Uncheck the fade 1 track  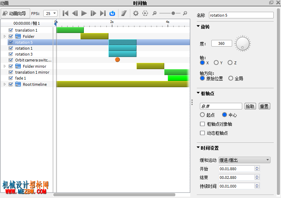[11, 78]
